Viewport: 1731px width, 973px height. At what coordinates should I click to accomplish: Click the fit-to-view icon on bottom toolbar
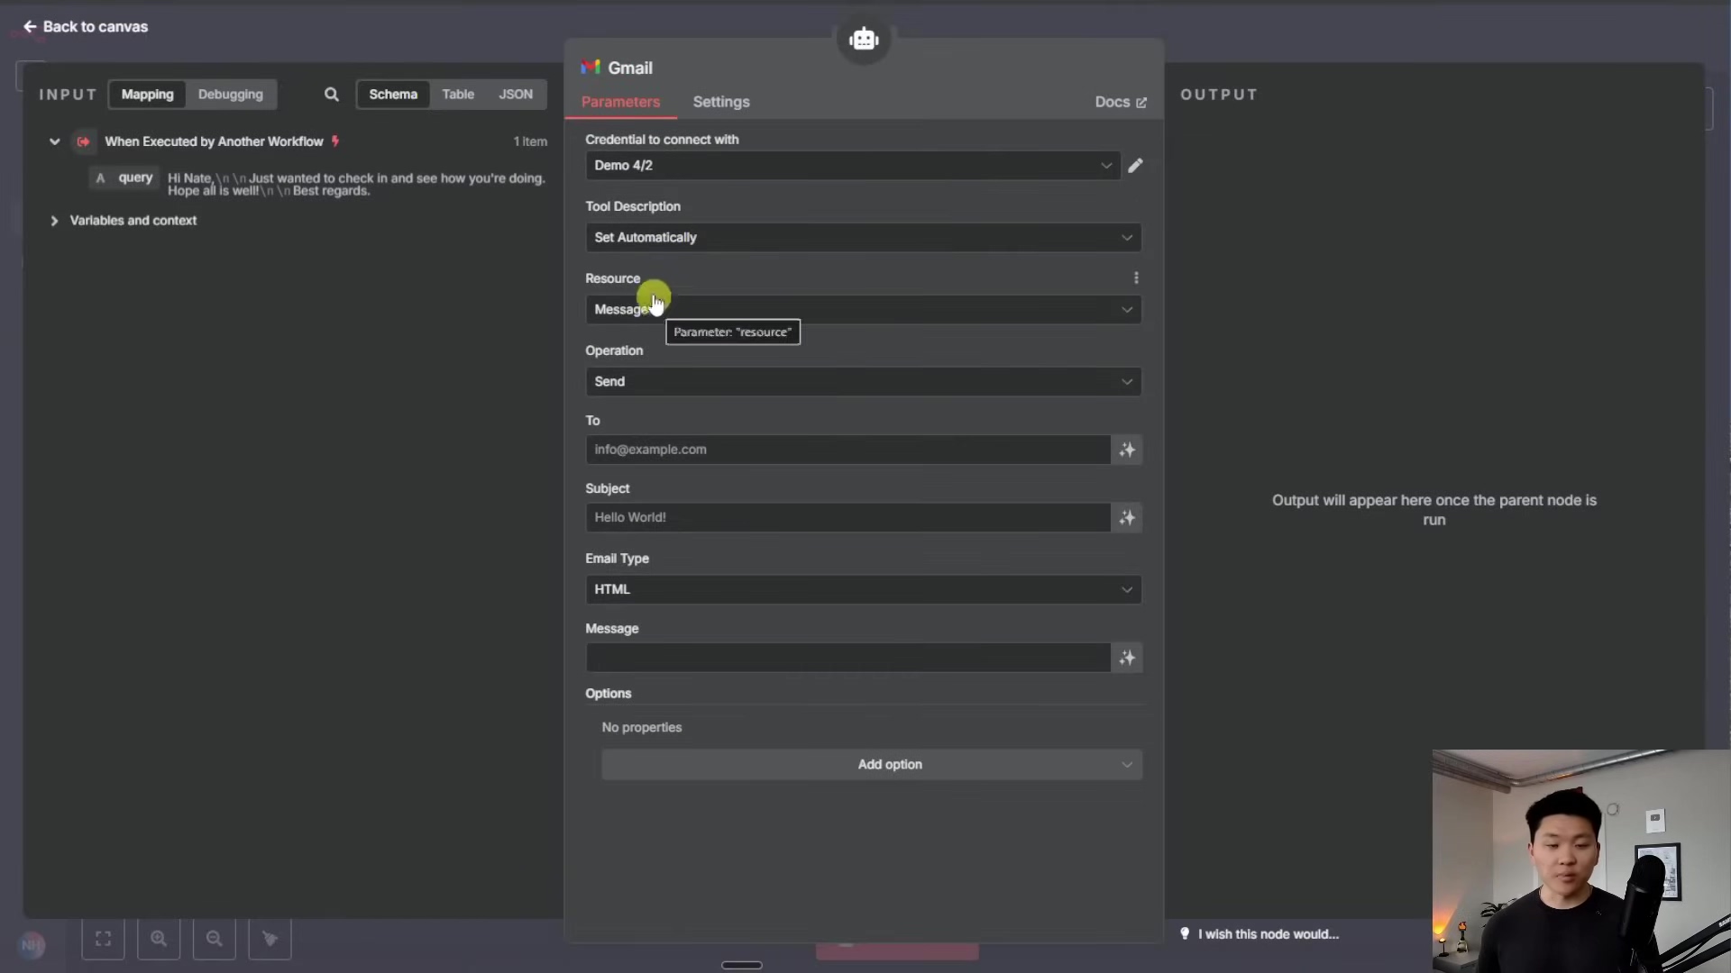coord(104,939)
